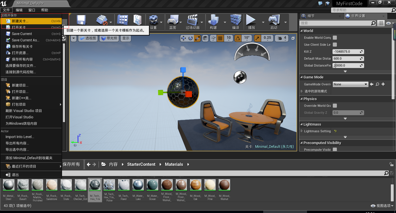The width and height of the screenshot is (396, 213).
Task: Click 退出 to exit editor
Action: (x=31, y=175)
